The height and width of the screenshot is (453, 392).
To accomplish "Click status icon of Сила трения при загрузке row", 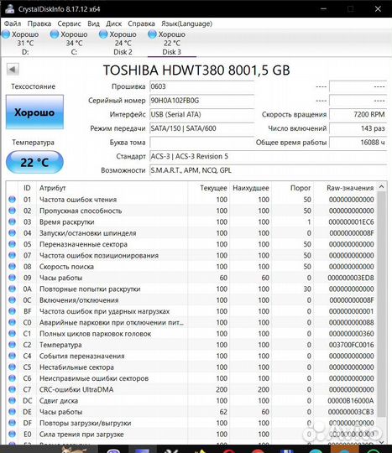I will 12,434.
